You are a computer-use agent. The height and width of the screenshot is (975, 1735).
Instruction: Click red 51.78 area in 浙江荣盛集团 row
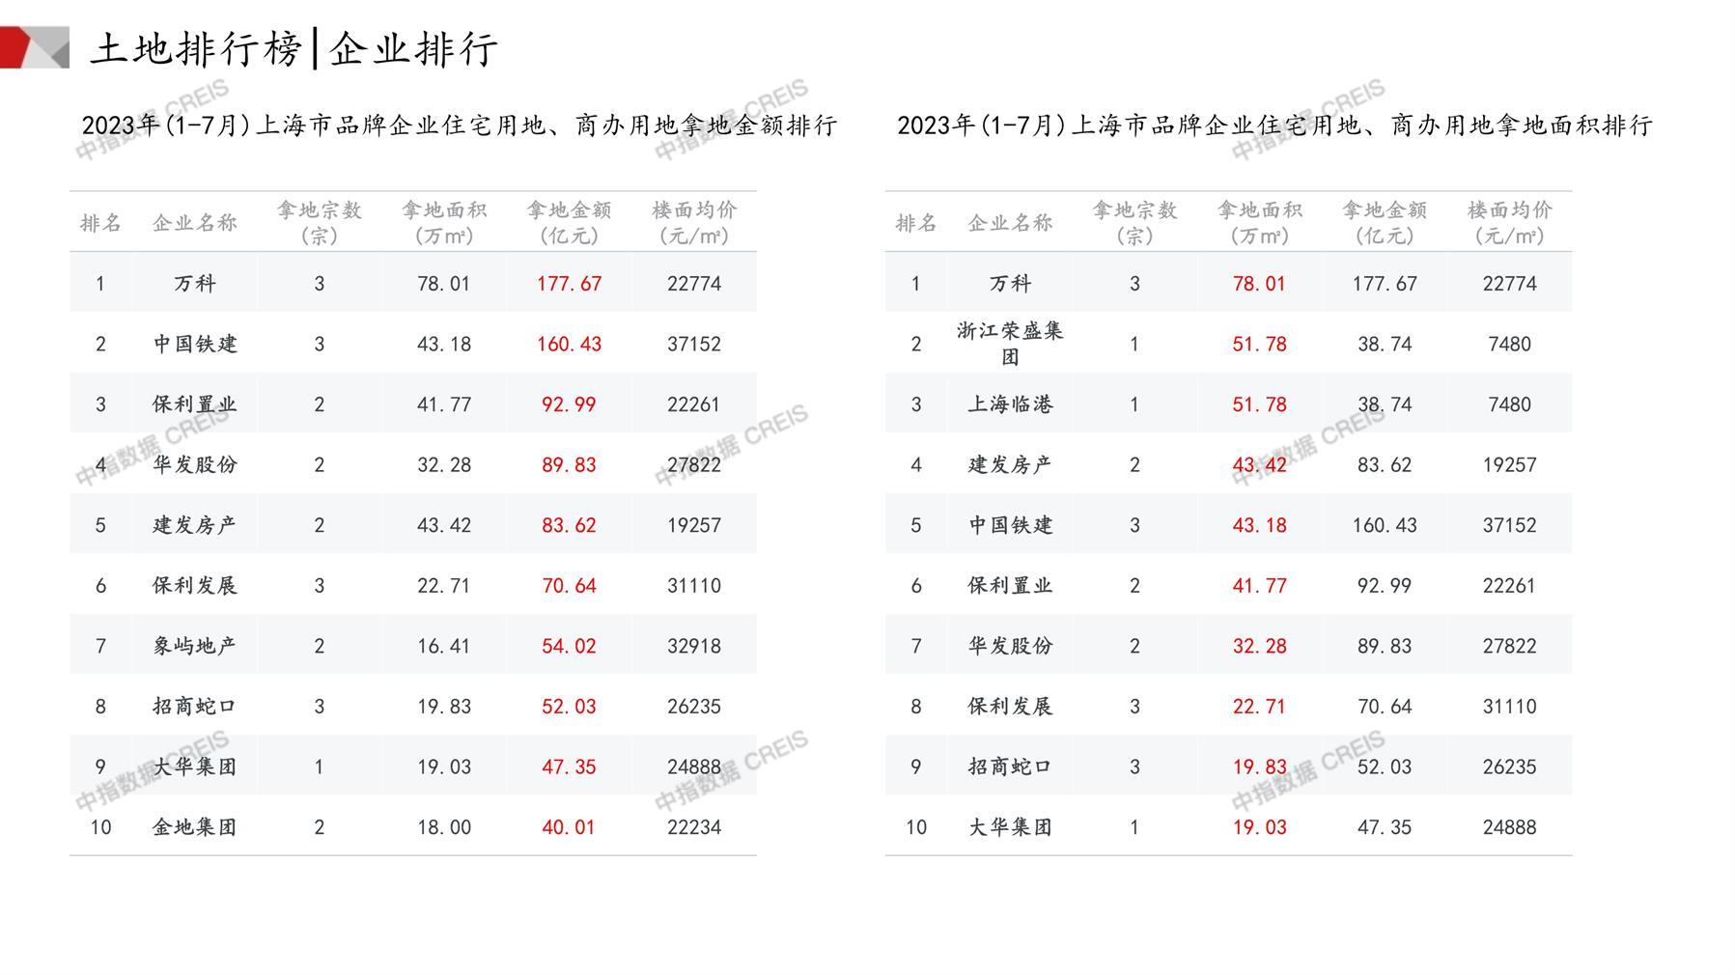coord(1259,344)
